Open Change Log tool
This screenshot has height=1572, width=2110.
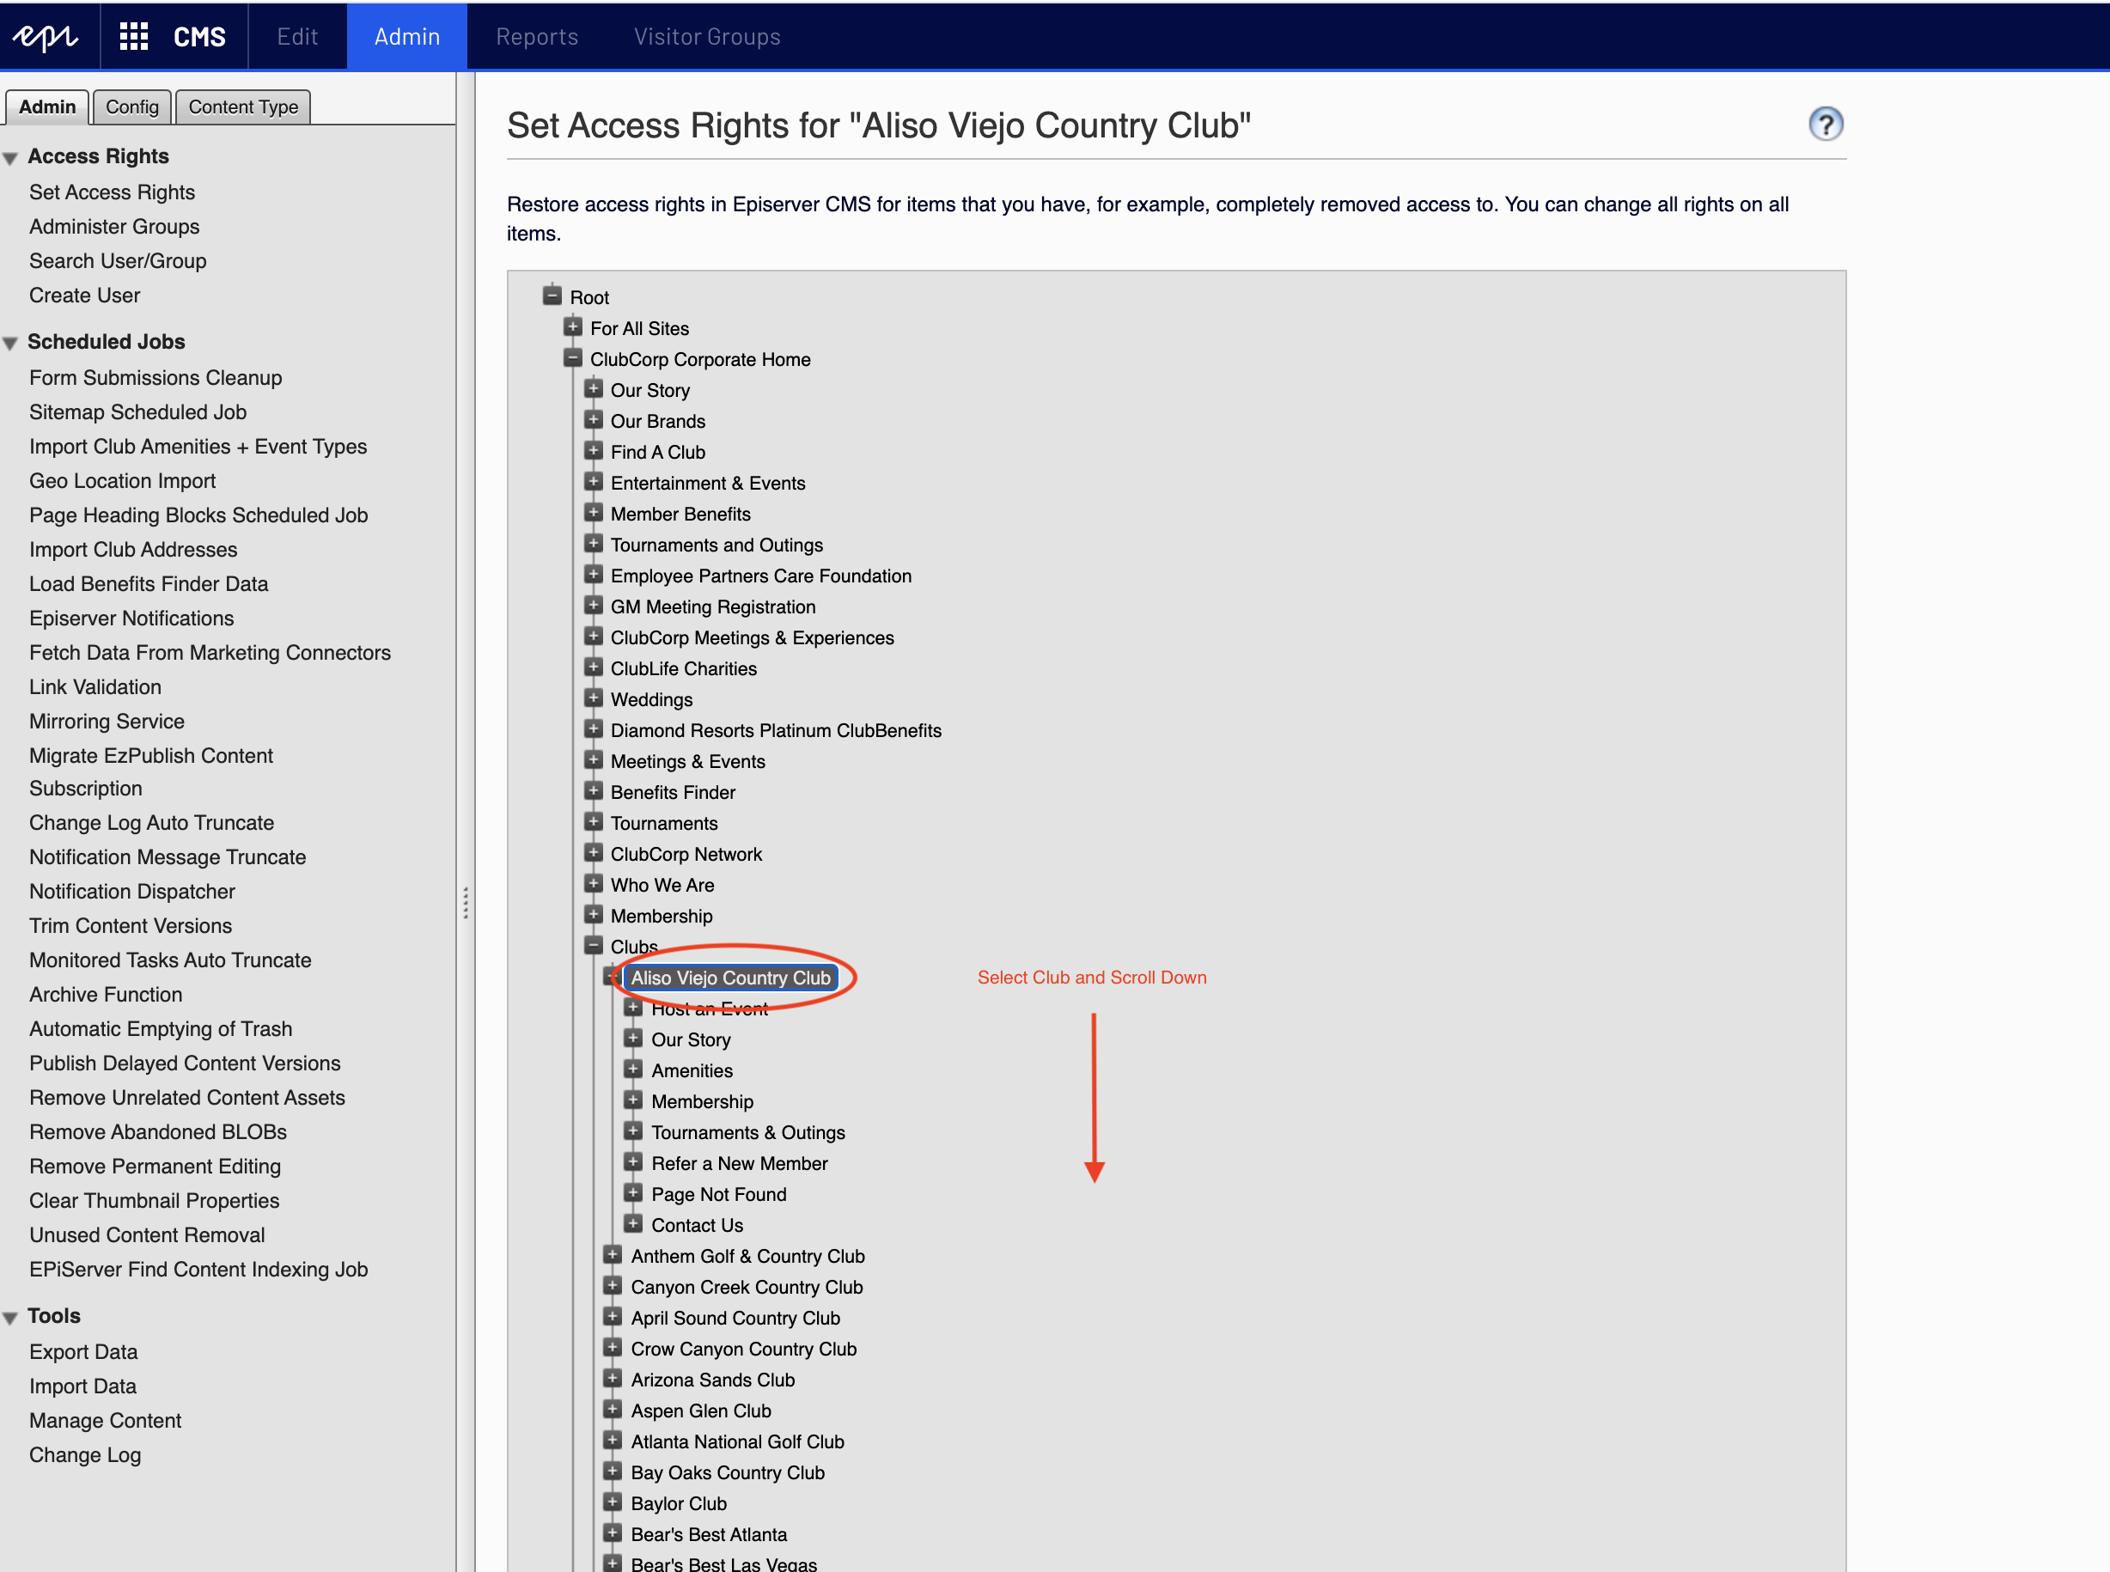(x=85, y=1455)
